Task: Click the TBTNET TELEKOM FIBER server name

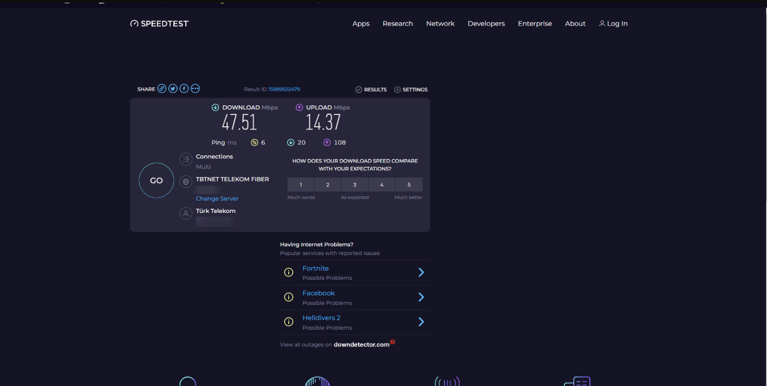Action: tap(232, 179)
